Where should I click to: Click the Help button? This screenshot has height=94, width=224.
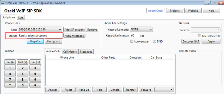pos(211,11)
